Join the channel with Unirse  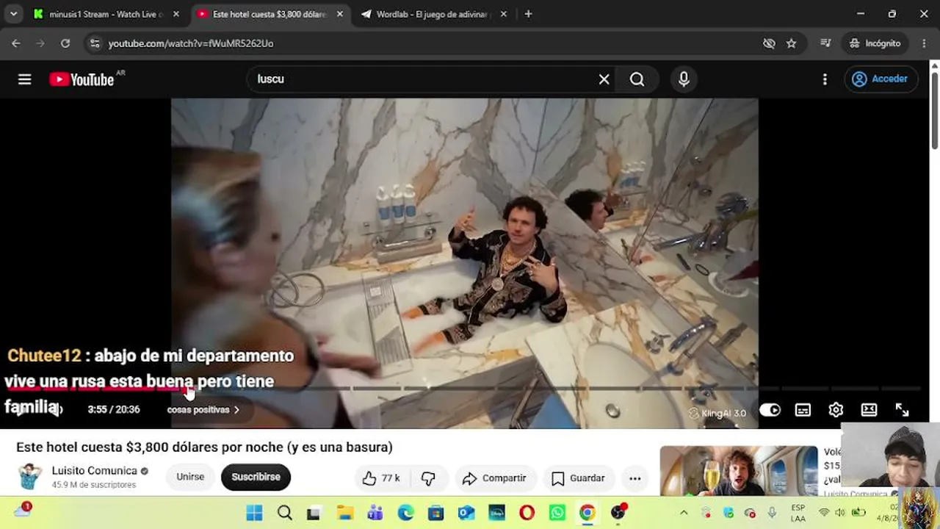click(x=190, y=478)
